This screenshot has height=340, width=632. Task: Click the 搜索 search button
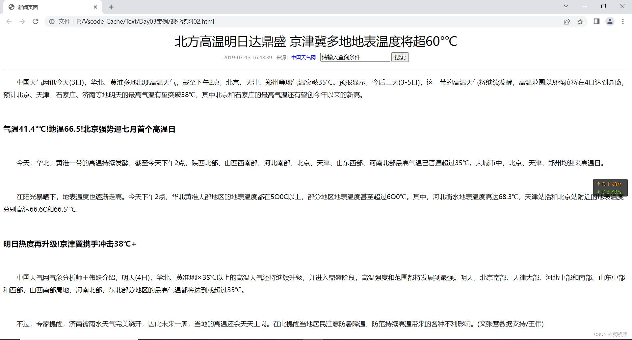400,57
